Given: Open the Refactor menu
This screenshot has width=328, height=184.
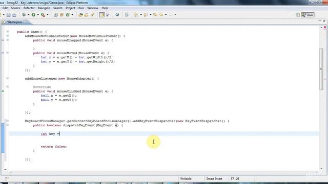Looking at the screenshot, I should pyautogui.click(x=29, y=8).
